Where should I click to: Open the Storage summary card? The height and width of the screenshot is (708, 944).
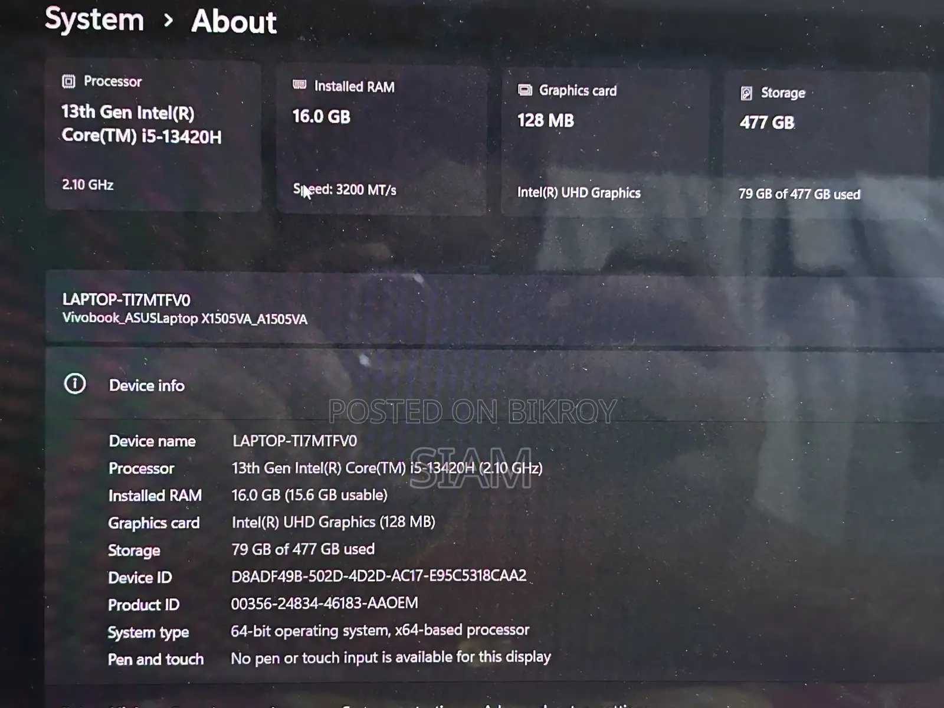tap(826, 146)
